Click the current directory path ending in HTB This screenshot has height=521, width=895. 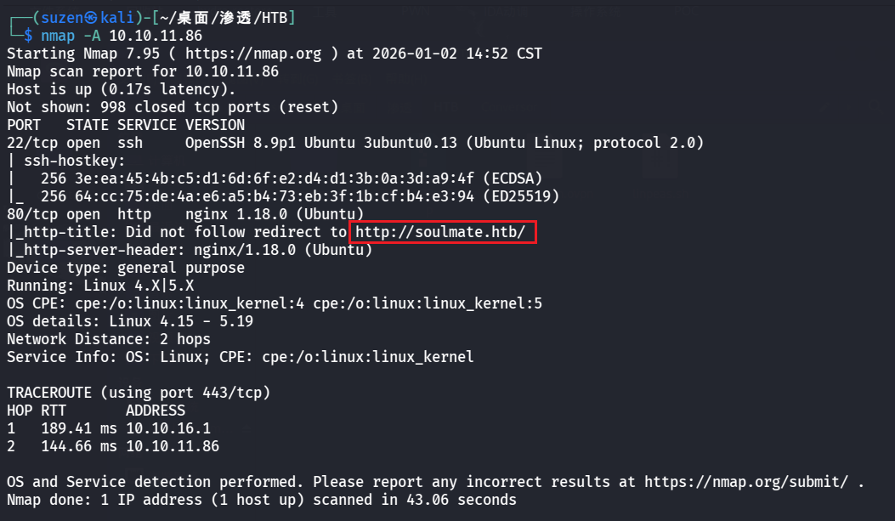pos(224,17)
